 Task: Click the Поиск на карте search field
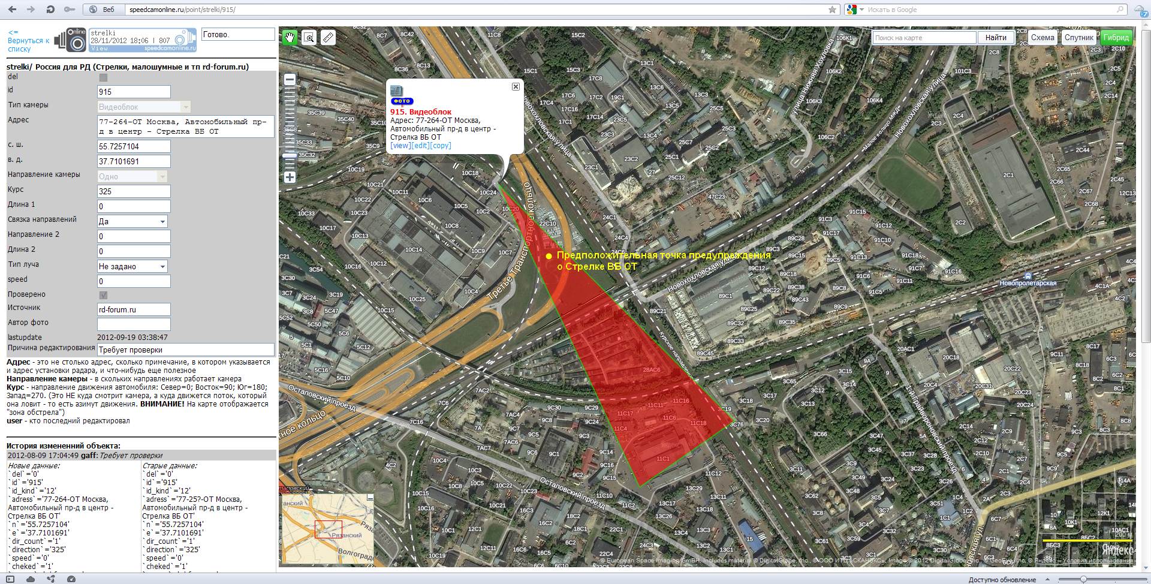924,37
